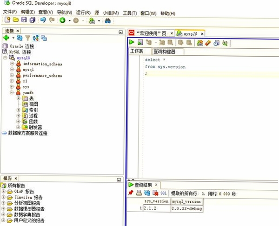Click the Unshared SQL Worksheet icon
Viewport: 279px width, 226px height.
[x=200, y=43]
